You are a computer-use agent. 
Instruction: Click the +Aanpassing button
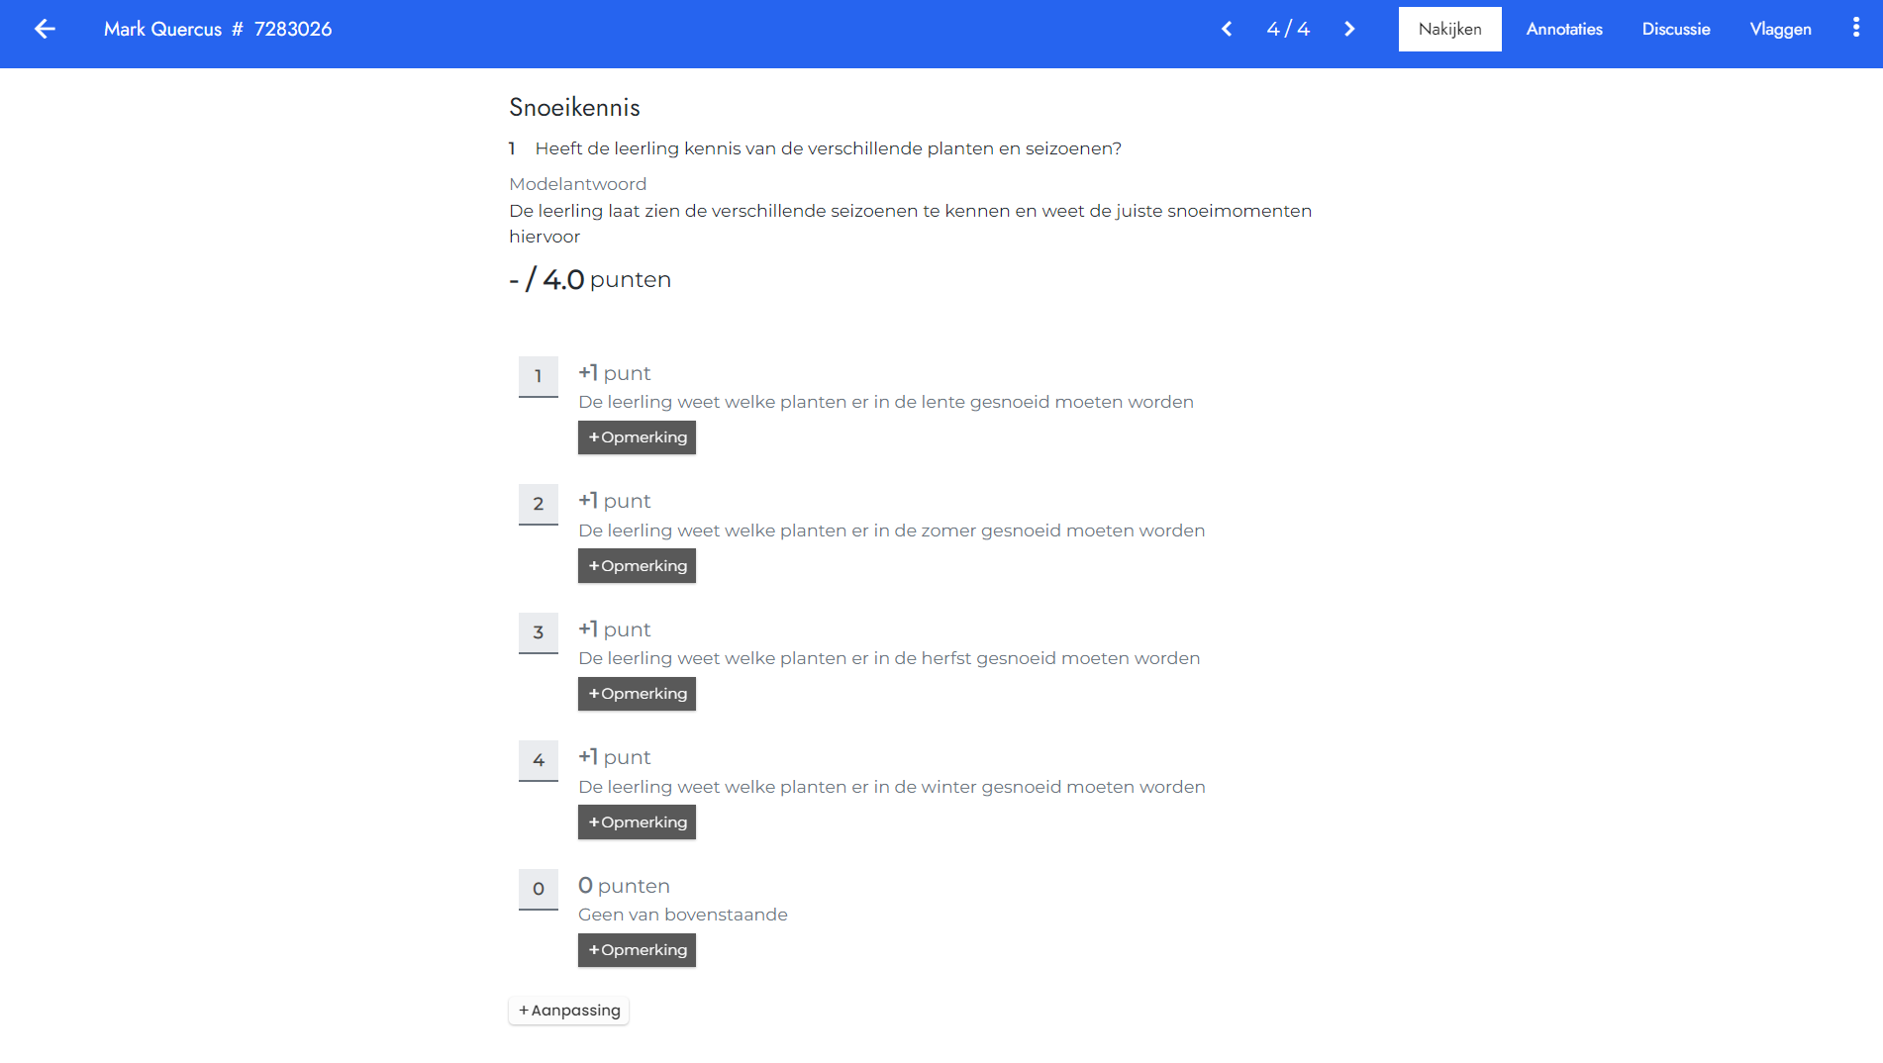click(569, 1011)
